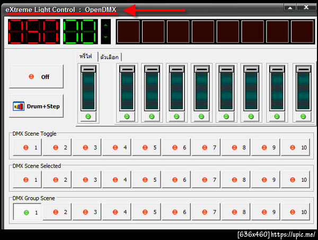
Task: Activate DMX Group Scene 6
Action: point(176,212)
